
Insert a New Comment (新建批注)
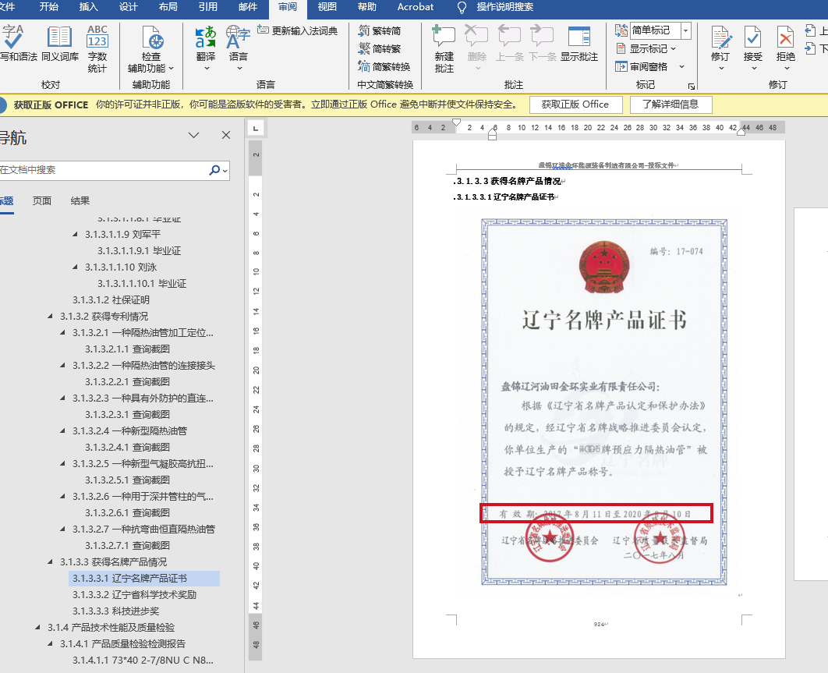tap(444, 48)
